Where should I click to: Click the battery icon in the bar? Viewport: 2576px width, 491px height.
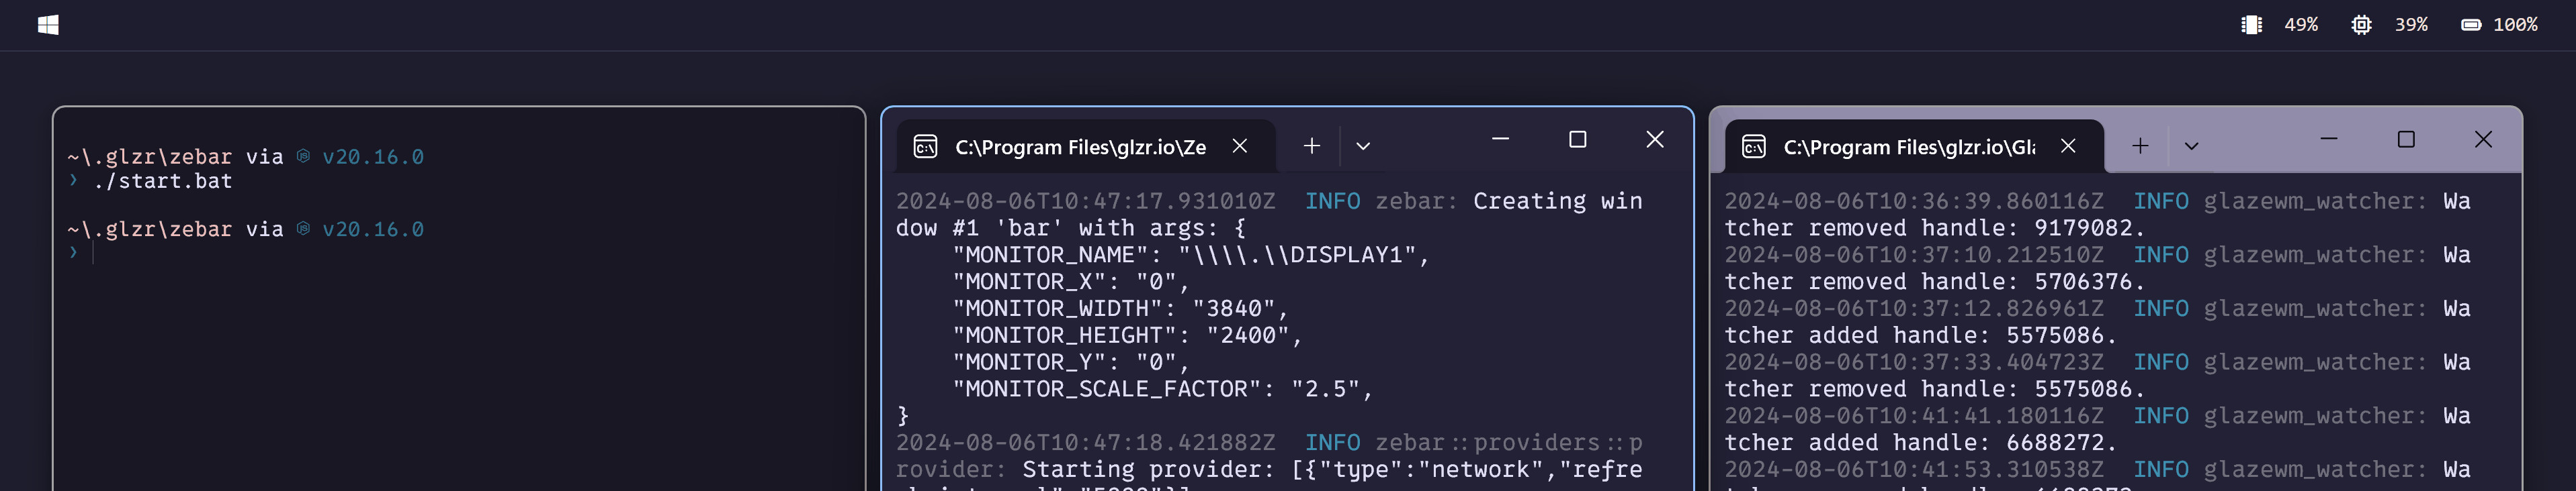click(2470, 25)
